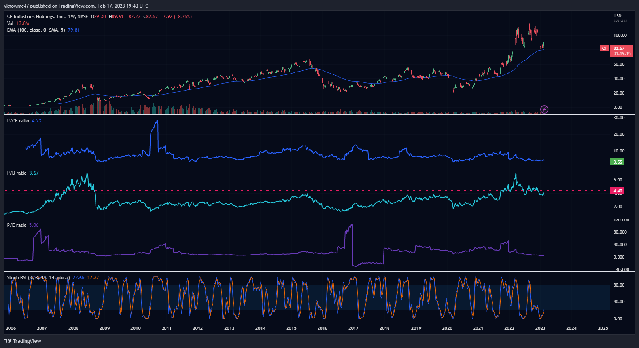Click the Stoch RSI value 17.32
The image size is (639, 348).
93,278
